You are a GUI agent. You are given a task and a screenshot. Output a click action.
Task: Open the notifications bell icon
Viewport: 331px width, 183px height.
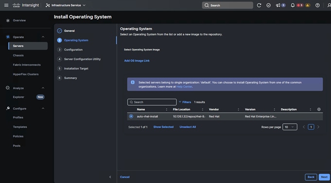[293, 5]
